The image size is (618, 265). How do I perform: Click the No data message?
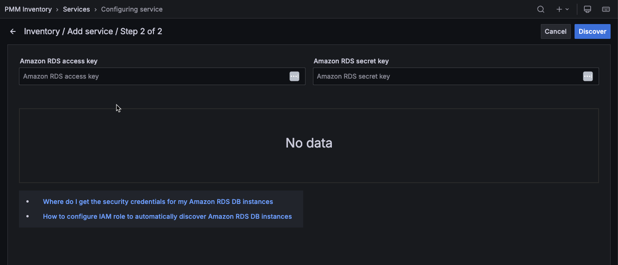[x=309, y=143]
